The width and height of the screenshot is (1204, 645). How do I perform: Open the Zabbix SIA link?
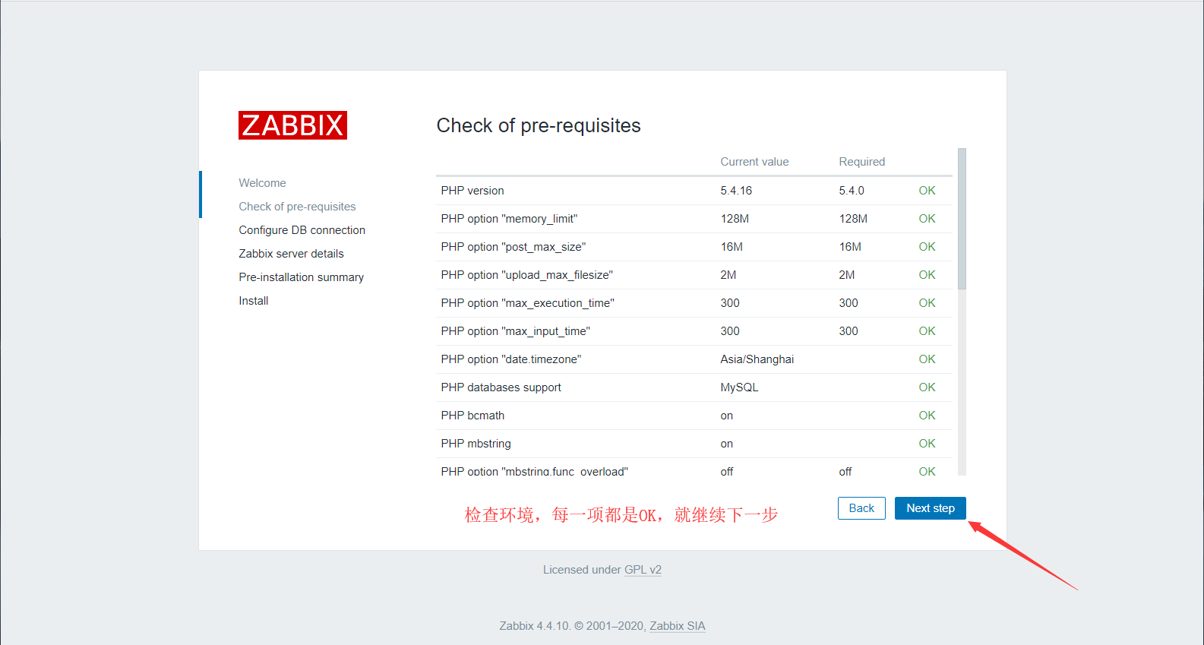(x=678, y=626)
